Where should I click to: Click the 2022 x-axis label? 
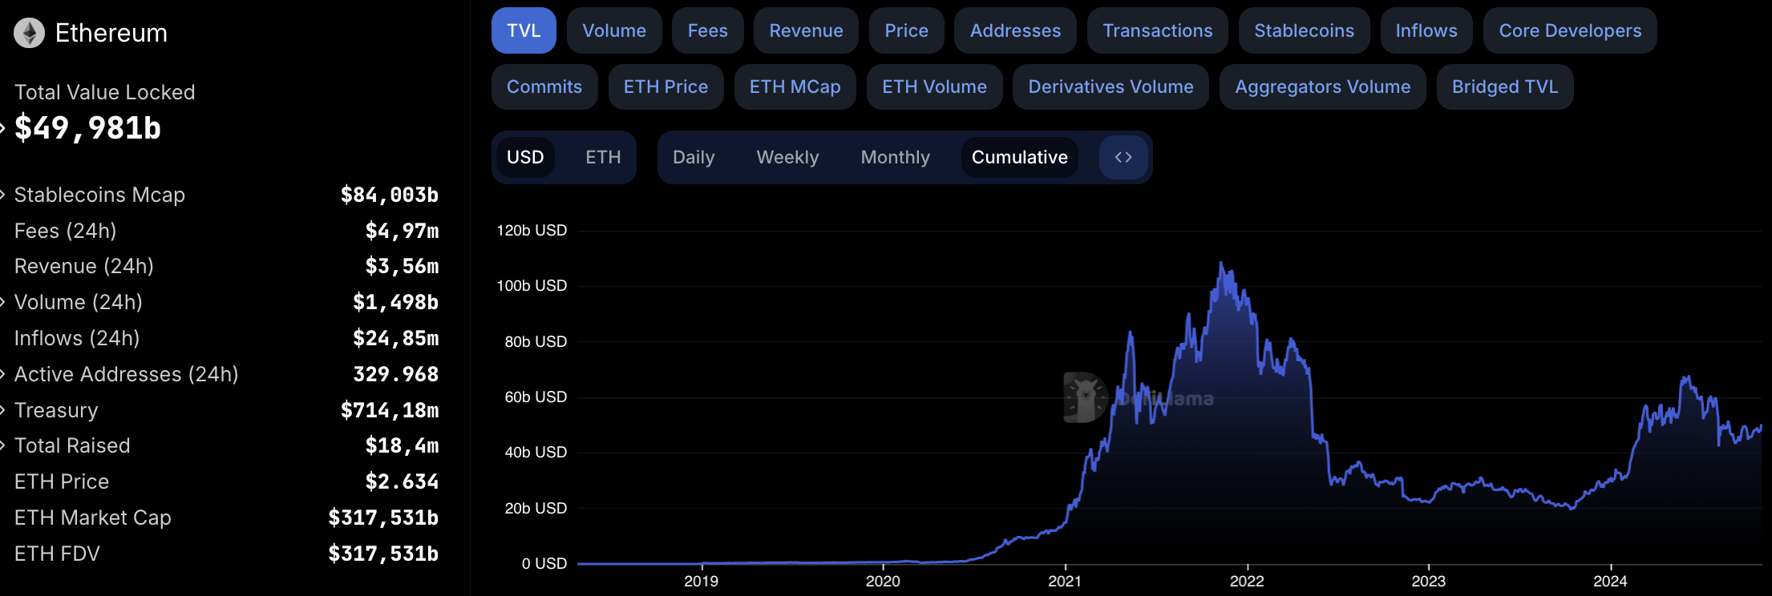coord(1247,581)
